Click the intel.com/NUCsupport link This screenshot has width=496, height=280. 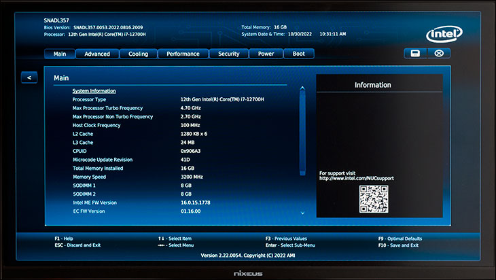tap(357, 179)
